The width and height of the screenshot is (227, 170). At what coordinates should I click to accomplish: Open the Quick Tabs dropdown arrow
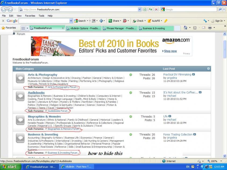click(27, 28)
